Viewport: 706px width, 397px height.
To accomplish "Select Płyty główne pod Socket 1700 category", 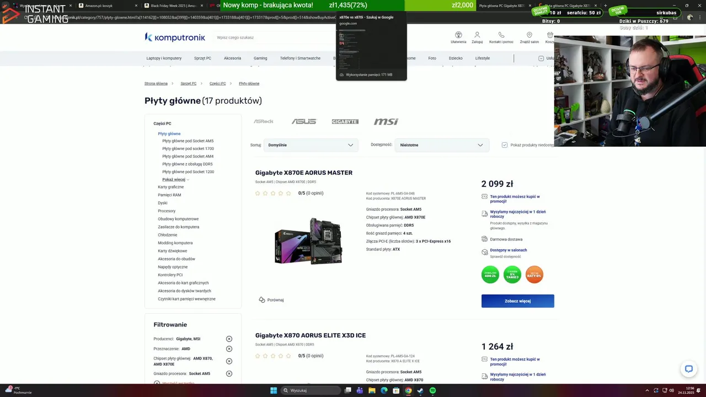I will tap(188, 149).
